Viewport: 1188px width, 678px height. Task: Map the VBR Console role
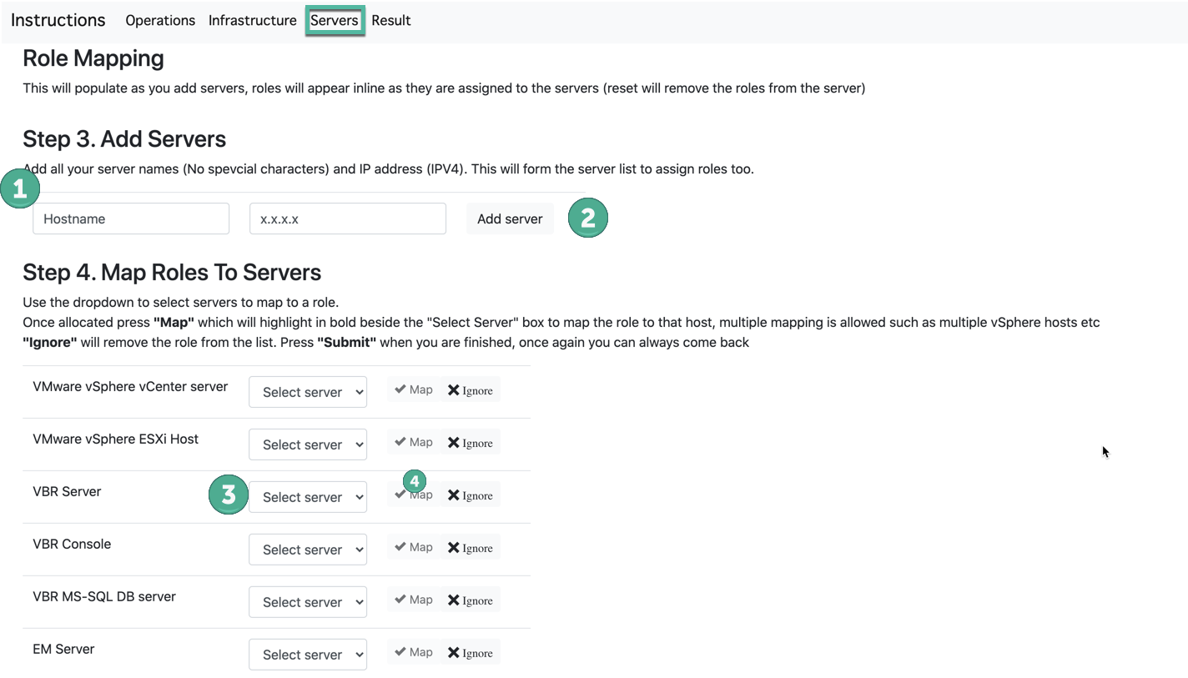click(414, 547)
